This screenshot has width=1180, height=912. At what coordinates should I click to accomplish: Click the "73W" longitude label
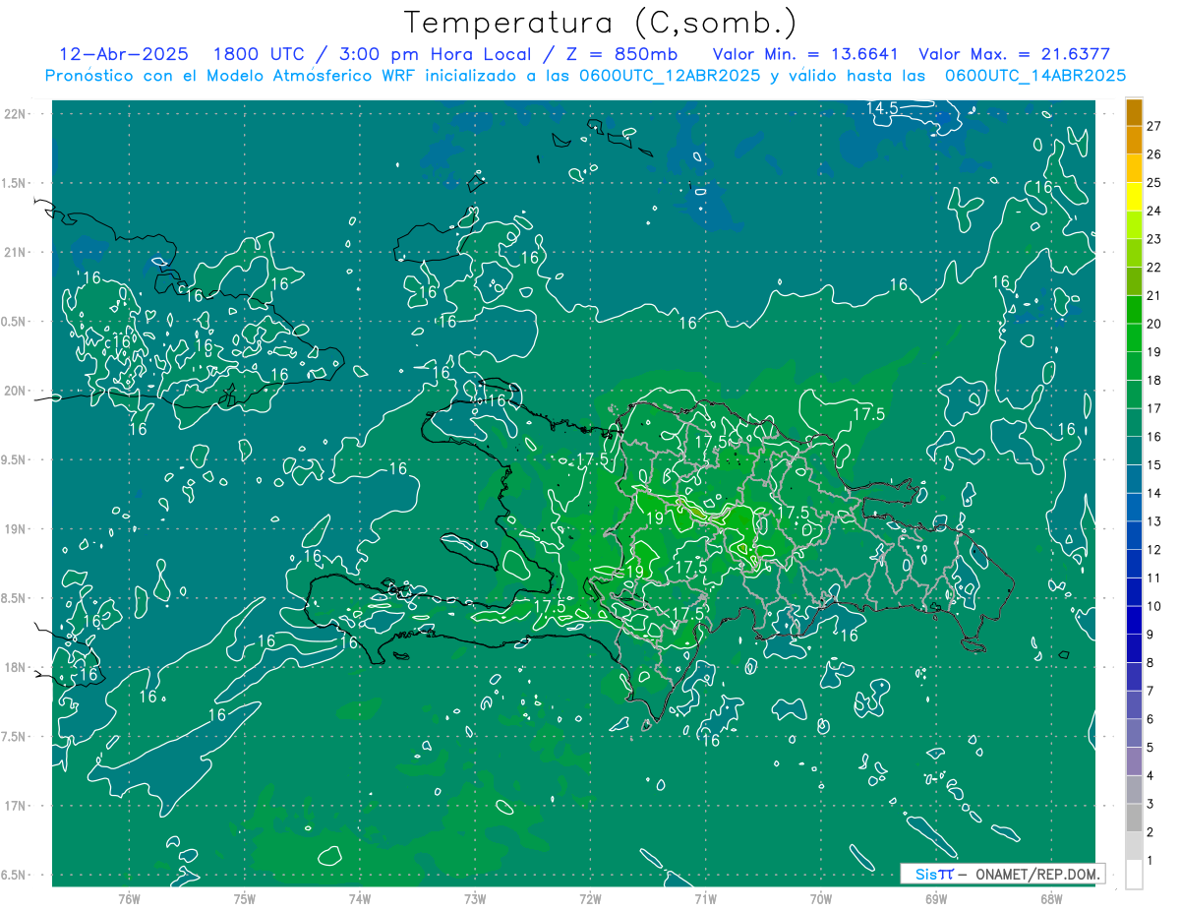(x=475, y=898)
